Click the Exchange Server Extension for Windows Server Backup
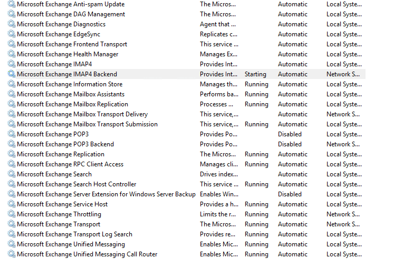Viewport: 394px width, 259px height. point(105,194)
